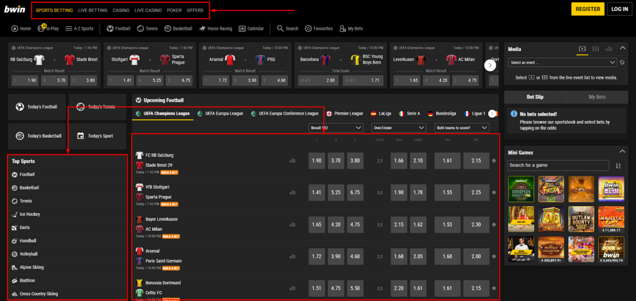636x301 pixels.
Task: Open Favourites star icon in navigation
Action: tap(310, 29)
